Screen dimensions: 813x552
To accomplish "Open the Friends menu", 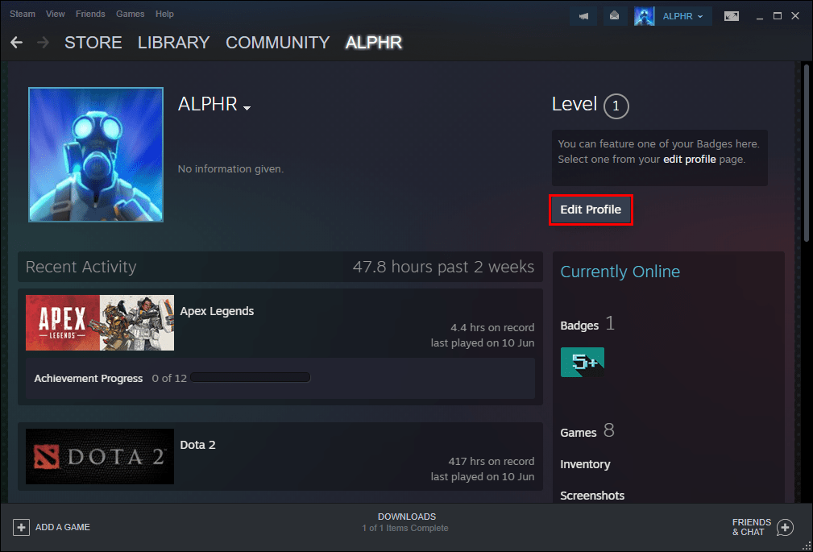I will click(90, 14).
